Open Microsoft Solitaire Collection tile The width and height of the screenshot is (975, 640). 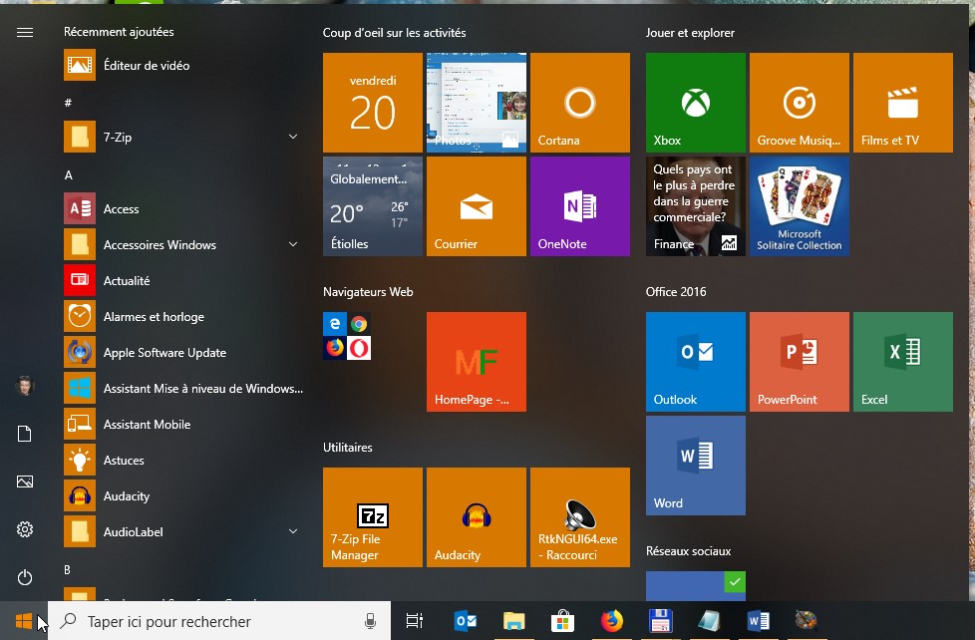point(799,206)
